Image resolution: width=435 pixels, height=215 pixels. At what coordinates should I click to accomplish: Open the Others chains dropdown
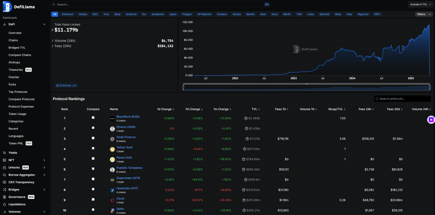click(424, 14)
